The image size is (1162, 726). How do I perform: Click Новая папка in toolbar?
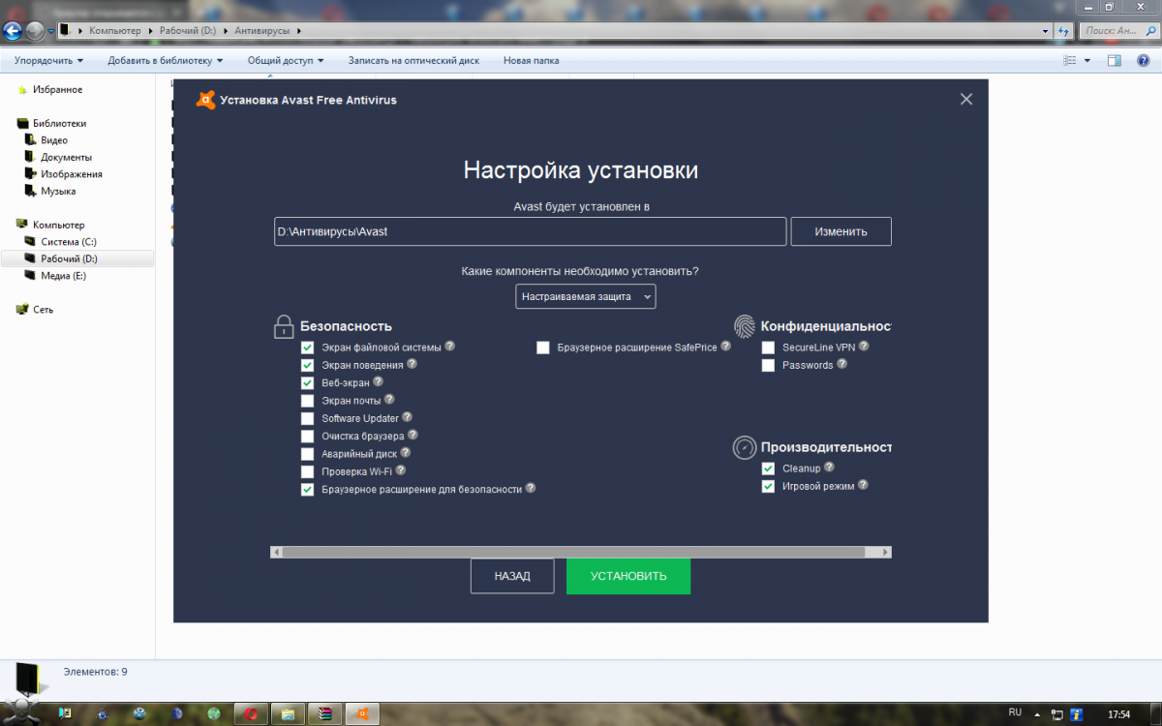click(531, 60)
